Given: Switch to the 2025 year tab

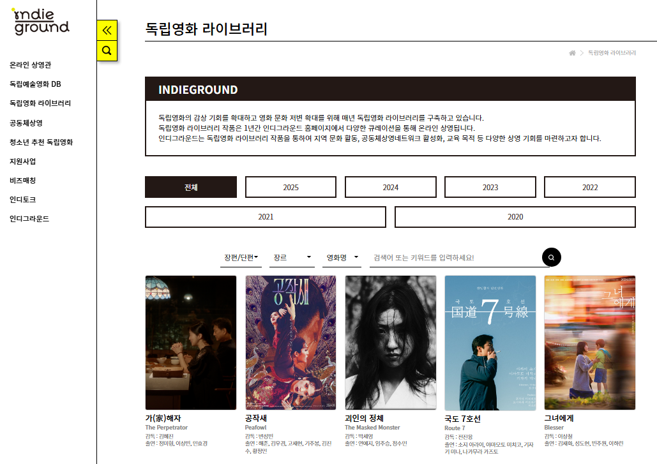Looking at the screenshot, I should point(291,187).
